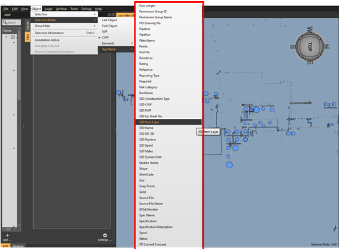Open the File menu
The image size is (339, 249).
[x=6, y=9]
